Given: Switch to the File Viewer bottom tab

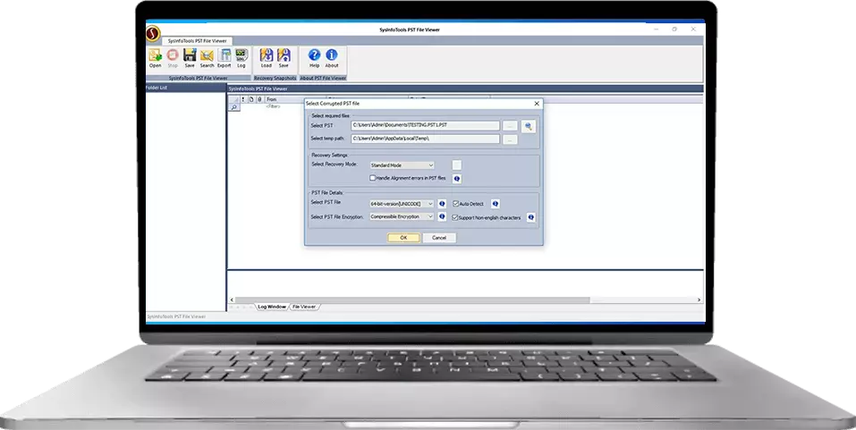Looking at the screenshot, I should pos(305,307).
